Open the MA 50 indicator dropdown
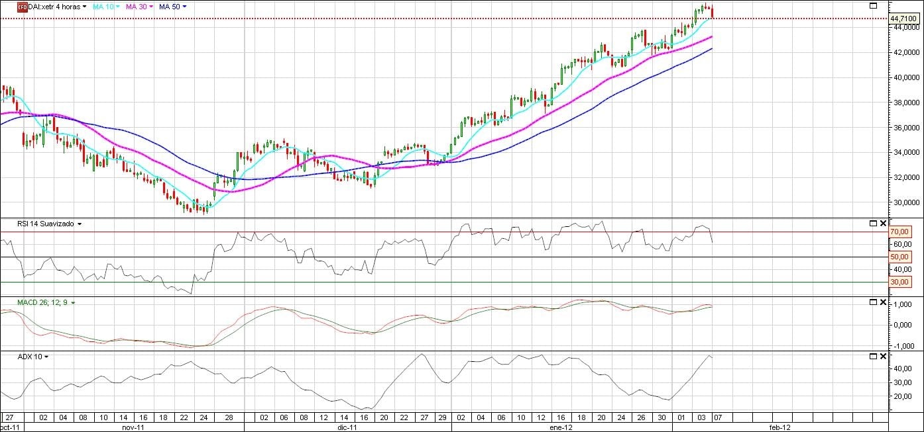 (x=184, y=7)
